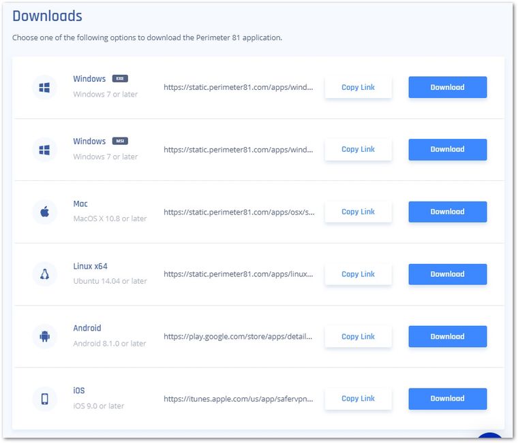Click the Linux x64 platform name

coord(90,266)
